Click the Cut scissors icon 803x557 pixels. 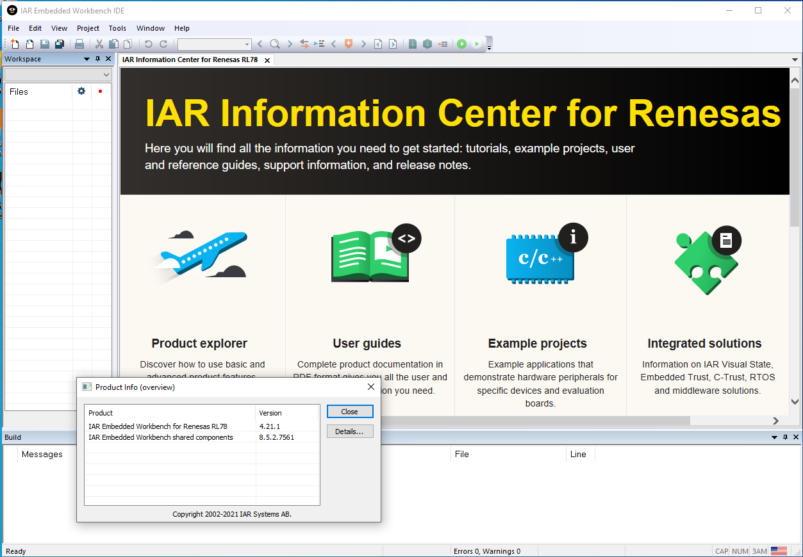tap(99, 44)
